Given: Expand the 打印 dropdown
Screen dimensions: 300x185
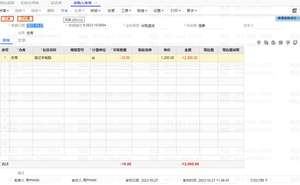Looking at the screenshot, I should point(176,11).
